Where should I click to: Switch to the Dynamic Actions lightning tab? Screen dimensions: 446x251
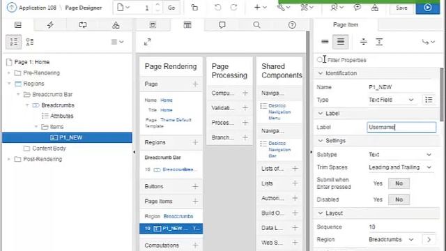(x=50, y=25)
